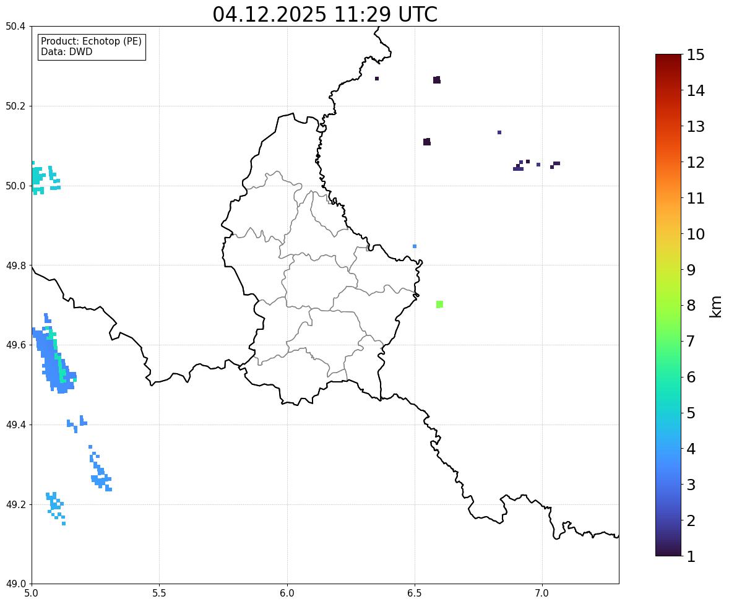
Task: Click the colorbar tick label 14
Action: click(x=696, y=91)
